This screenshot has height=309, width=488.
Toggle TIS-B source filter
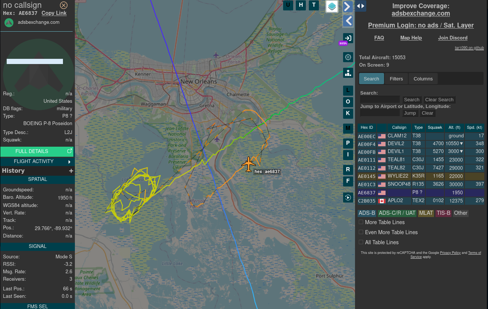[x=443, y=213]
